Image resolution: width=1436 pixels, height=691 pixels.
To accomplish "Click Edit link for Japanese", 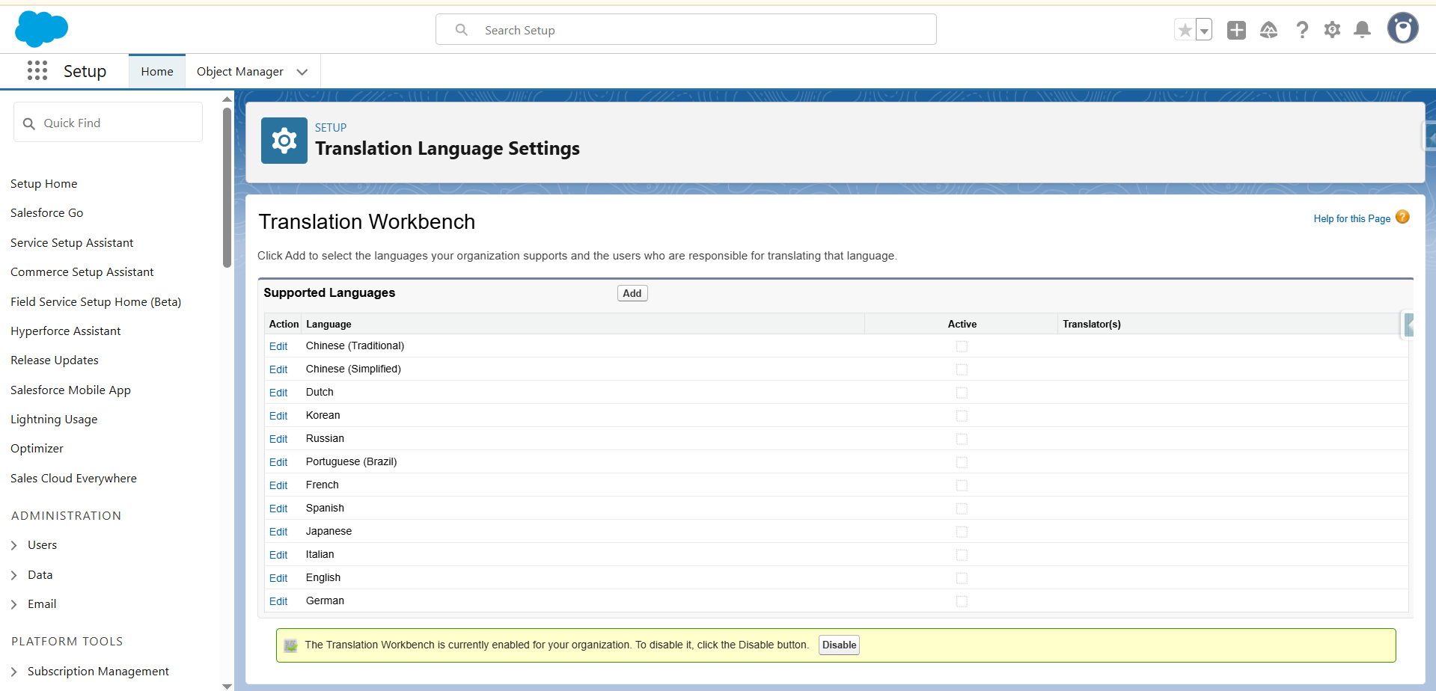I will 278,532.
